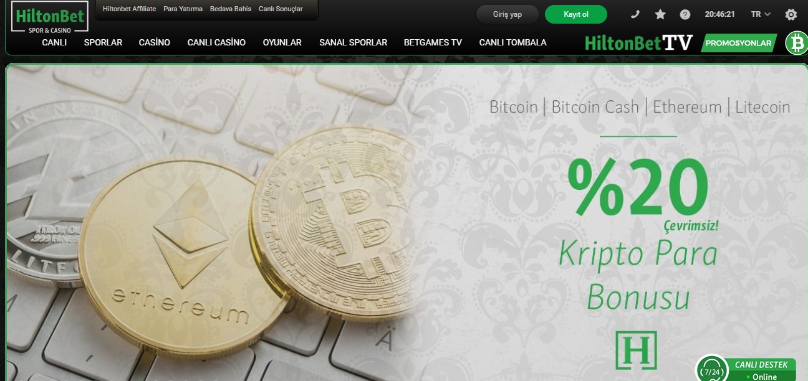Viewport: 808px width, 381px height.
Task: Open the PROMOSYONLAR button
Action: [x=738, y=44]
